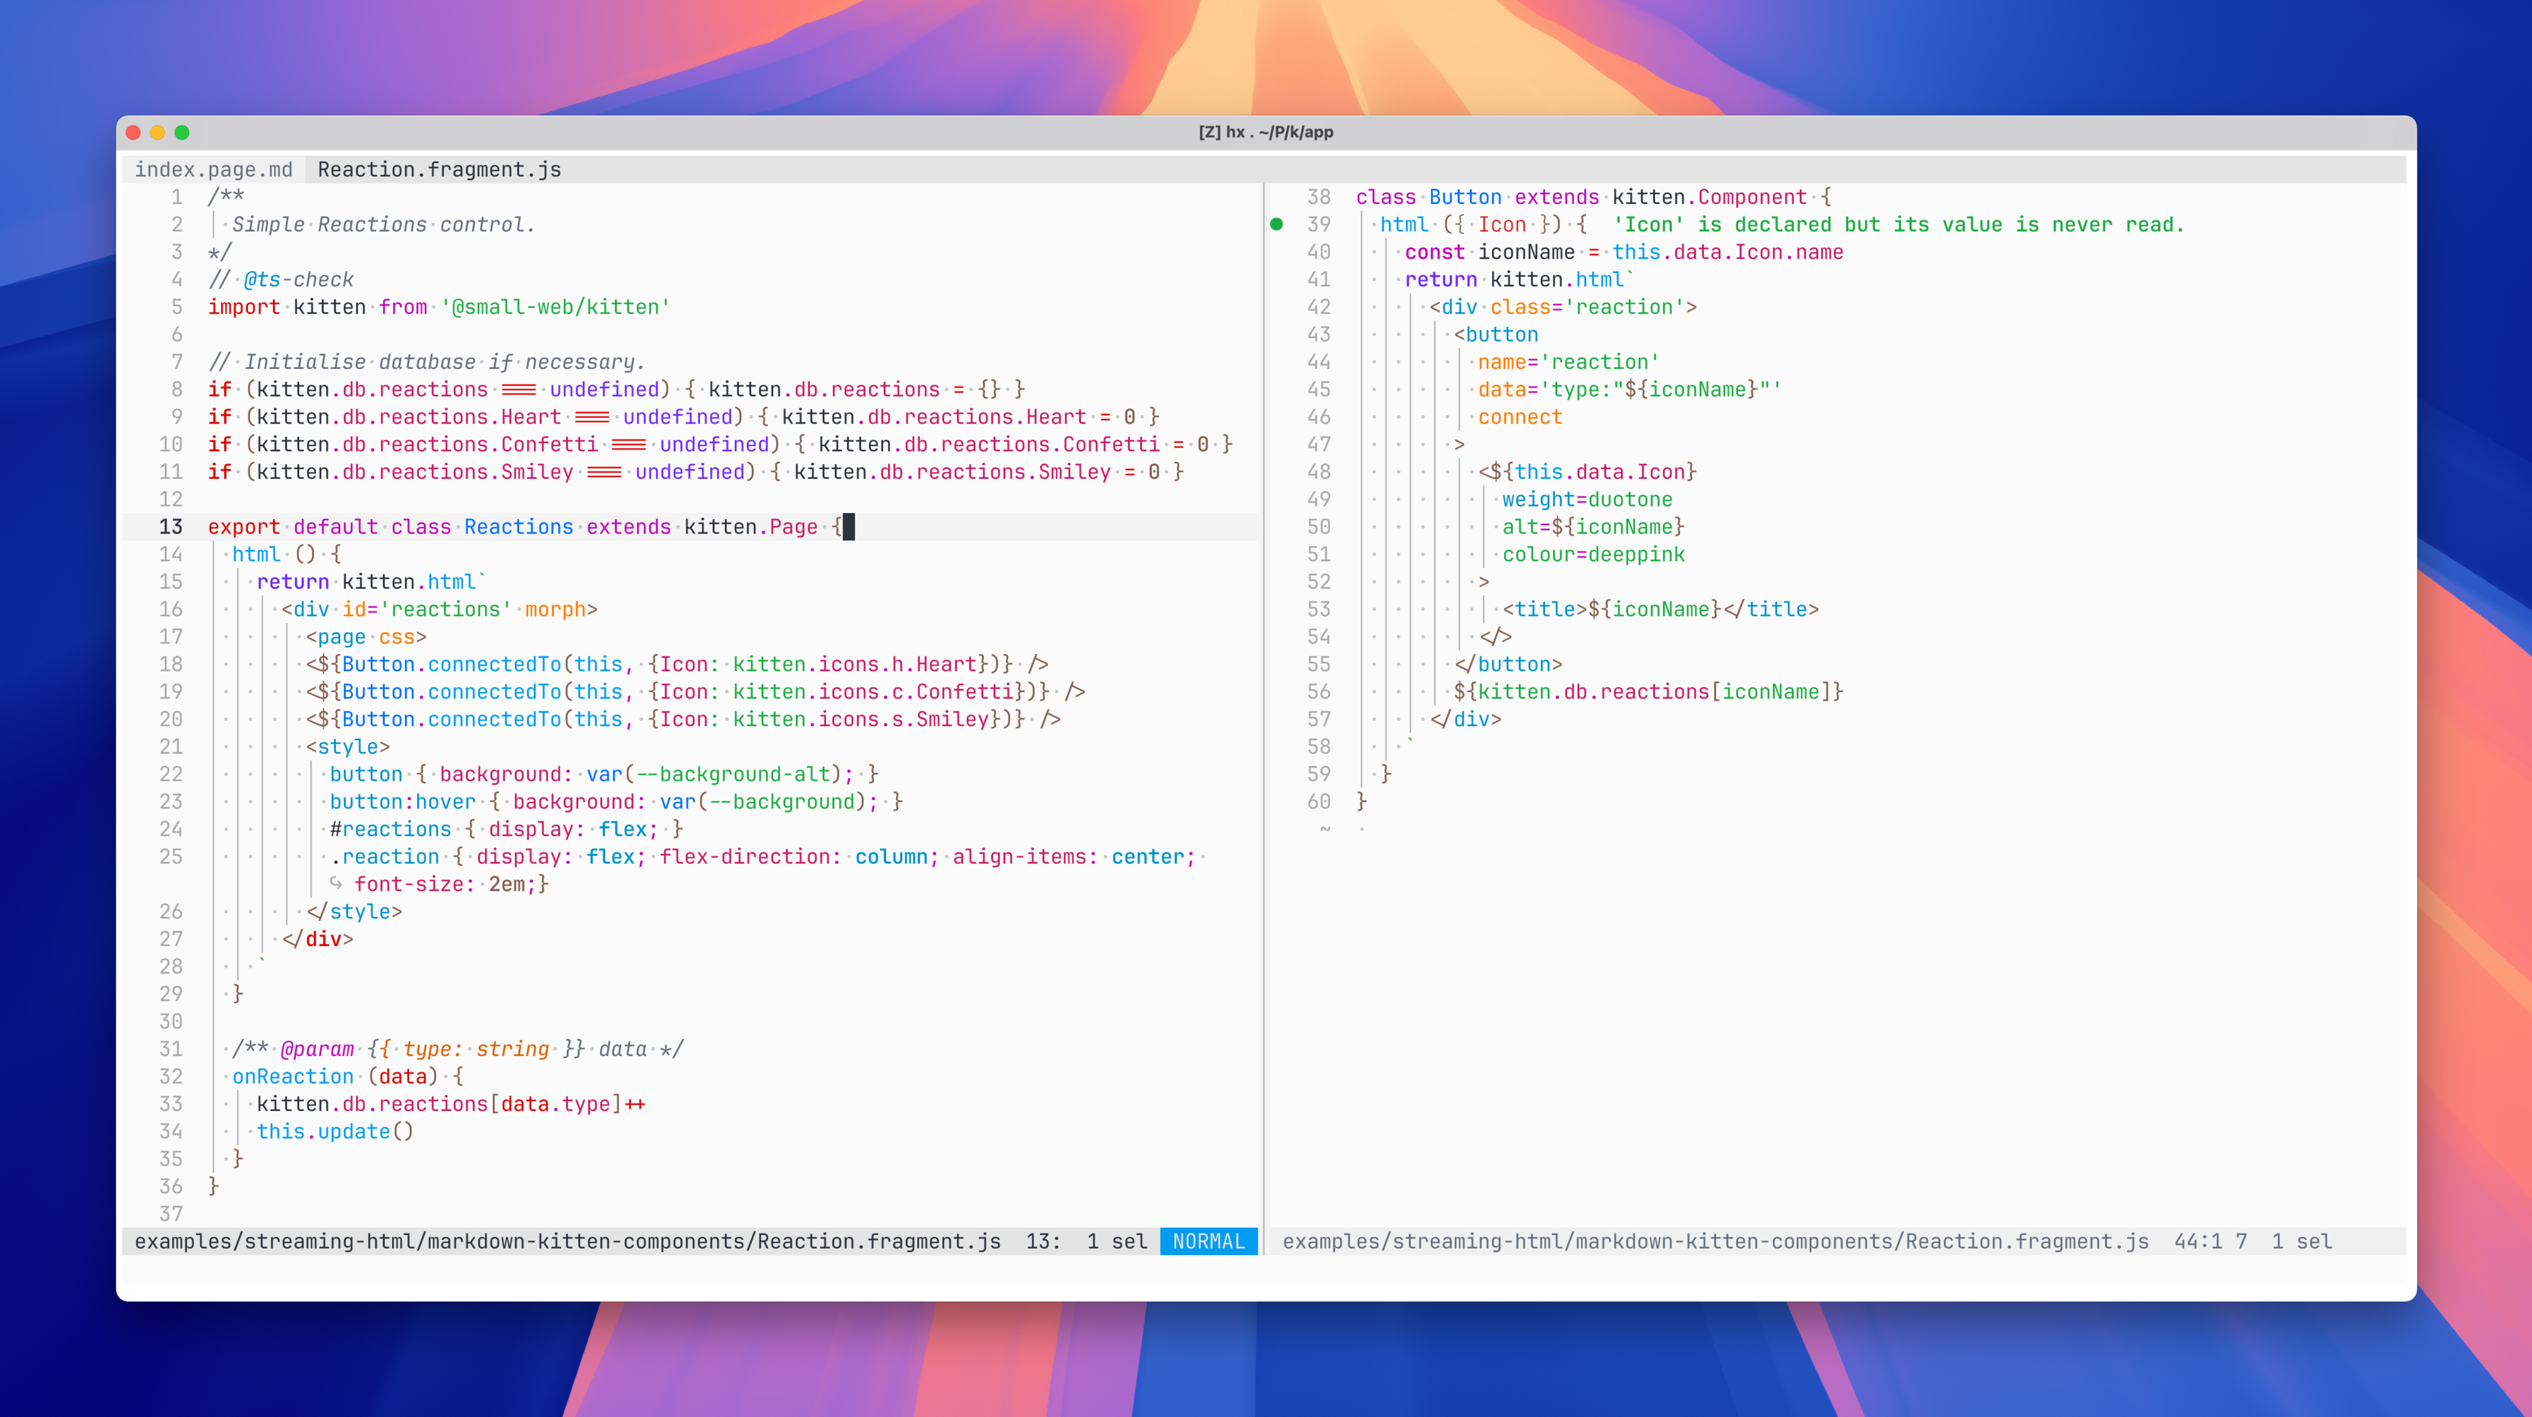The height and width of the screenshot is (1417, 2532).
Task: Click the 'onReaction' method name
Action: click(292, 1076)
